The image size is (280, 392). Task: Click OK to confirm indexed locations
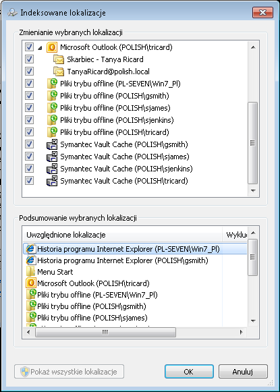[x=189, y=372]
